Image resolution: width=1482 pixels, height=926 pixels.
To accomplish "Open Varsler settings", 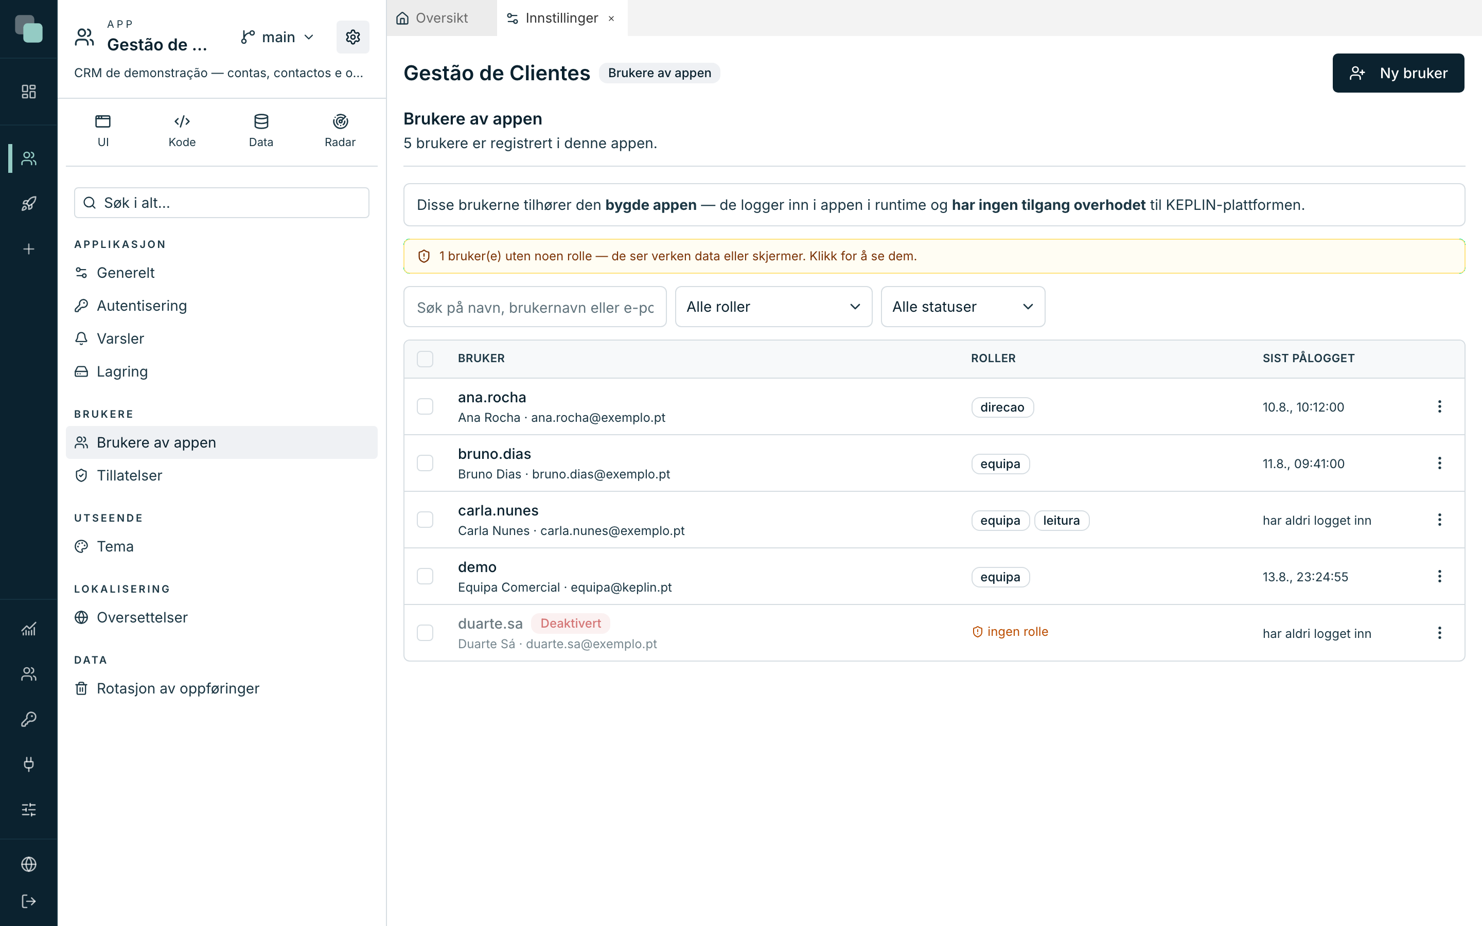I will [222, 339].
